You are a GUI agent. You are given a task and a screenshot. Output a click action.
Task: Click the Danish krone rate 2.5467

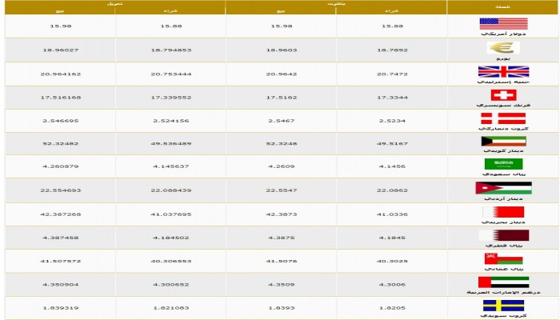[282, 121]
